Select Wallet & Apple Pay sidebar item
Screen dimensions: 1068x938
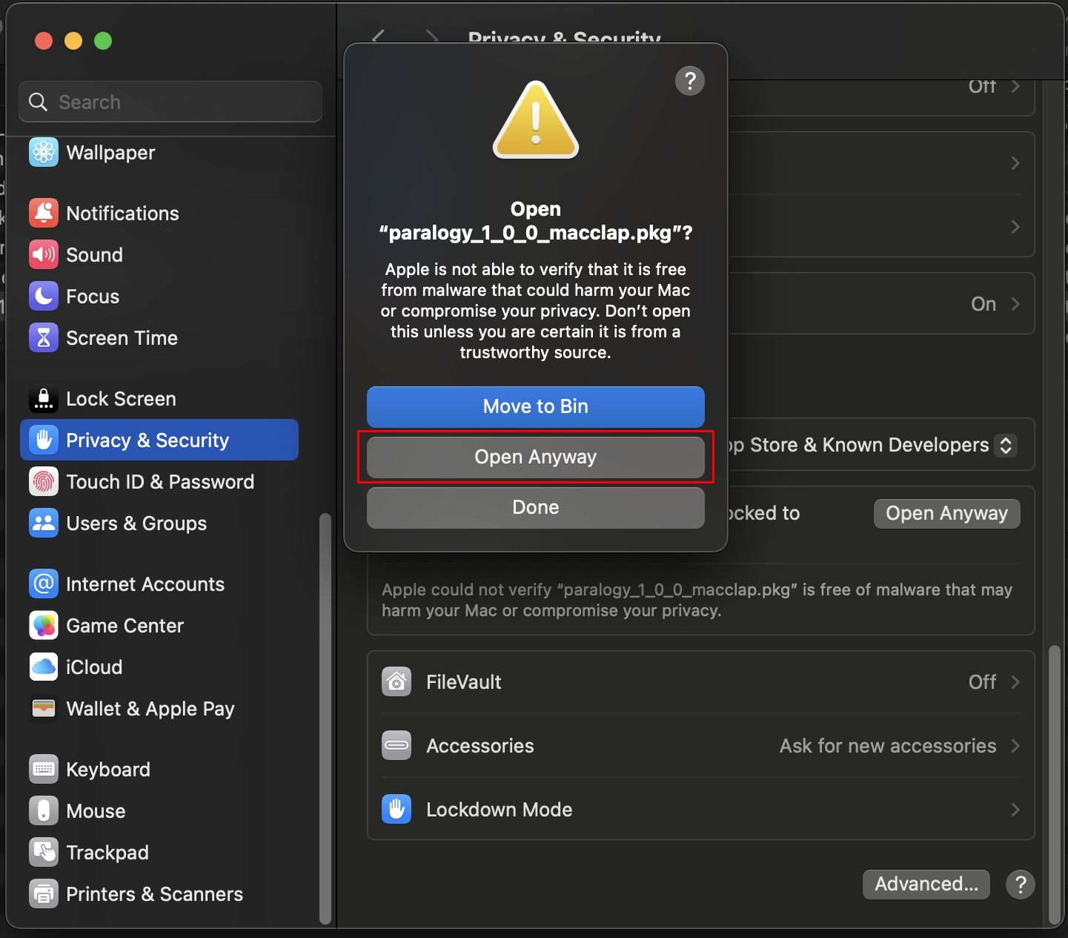pyautogui.click(x=159, y=709)
